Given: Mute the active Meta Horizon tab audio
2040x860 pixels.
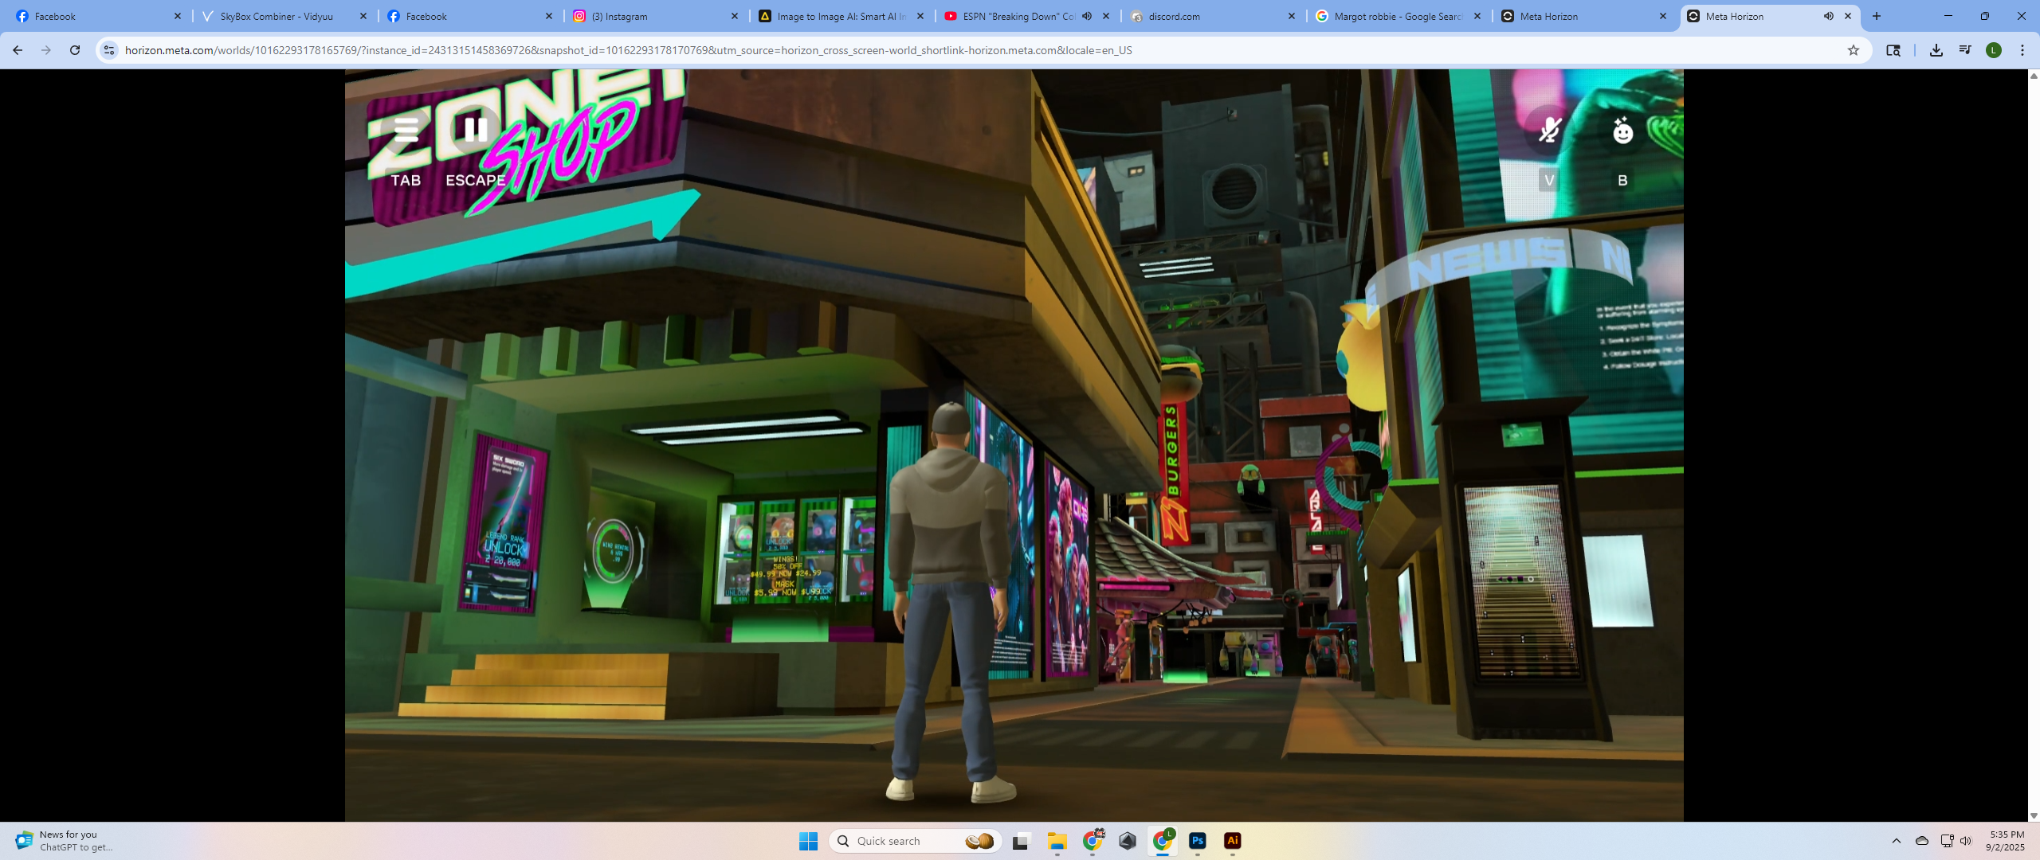Looking at the screenshot, I should [1829, 16].
